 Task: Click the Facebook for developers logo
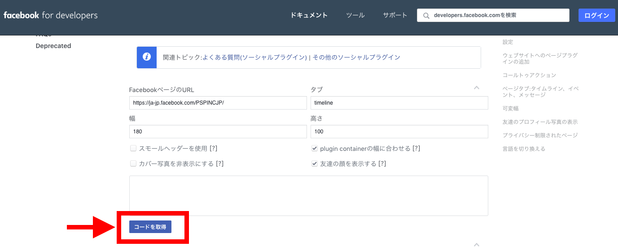(x=51, y=15)
